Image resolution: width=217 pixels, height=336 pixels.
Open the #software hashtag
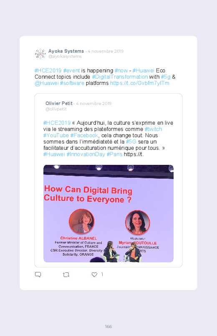(x=72, y=83)
